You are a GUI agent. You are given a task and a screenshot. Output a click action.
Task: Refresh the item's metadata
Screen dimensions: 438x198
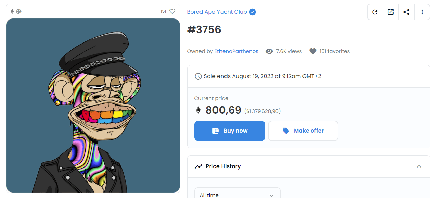tap(375, 12)
